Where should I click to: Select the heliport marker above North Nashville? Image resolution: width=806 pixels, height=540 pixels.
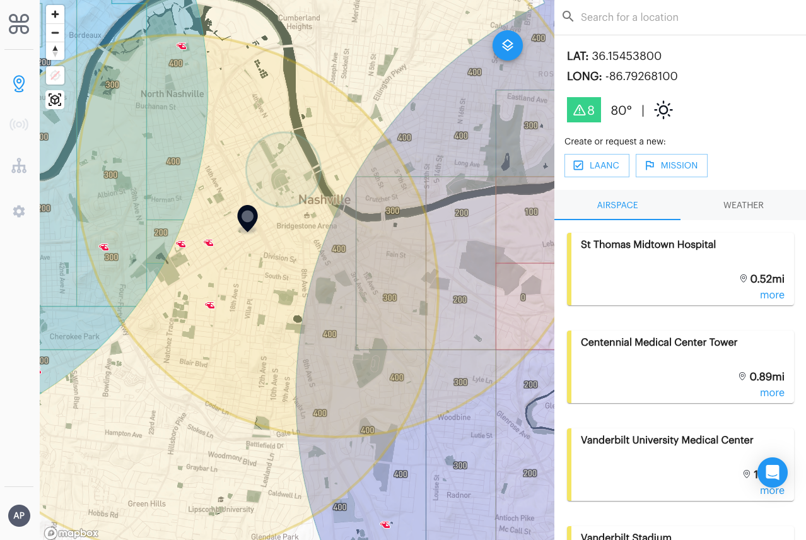(182, 46)
